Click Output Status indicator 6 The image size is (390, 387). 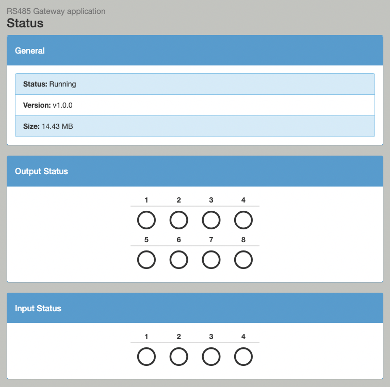pos(178,260)
